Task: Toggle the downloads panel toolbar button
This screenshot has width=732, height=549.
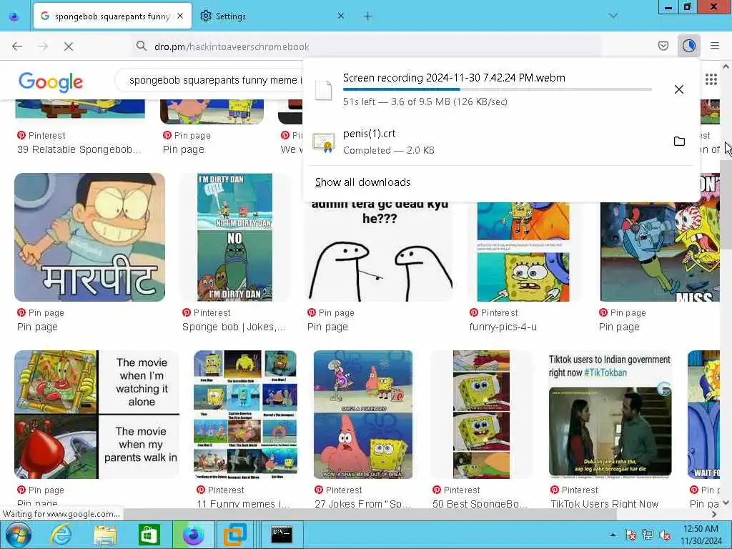Action: pos(688,46)
